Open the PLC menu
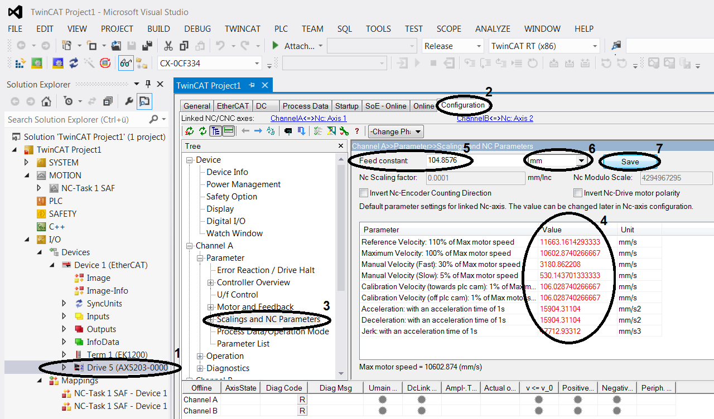 pyautogui.click(x=281, y=29)
